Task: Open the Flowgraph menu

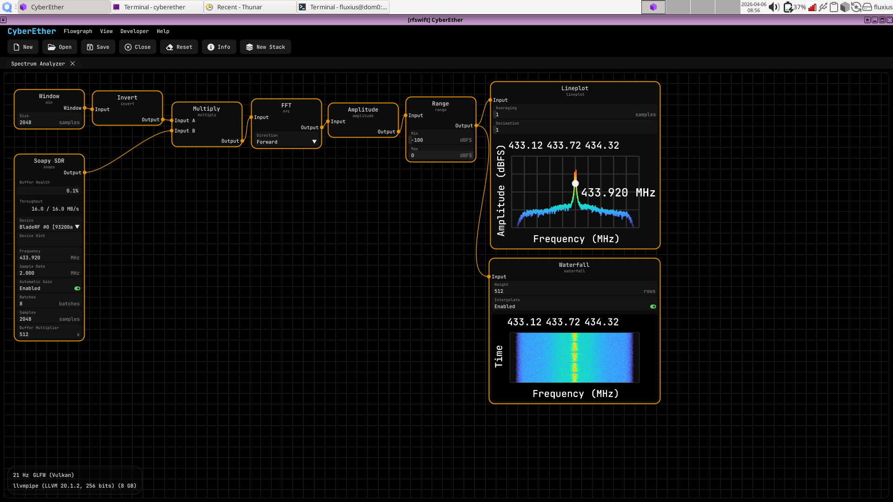Action: tap(78, 31)
